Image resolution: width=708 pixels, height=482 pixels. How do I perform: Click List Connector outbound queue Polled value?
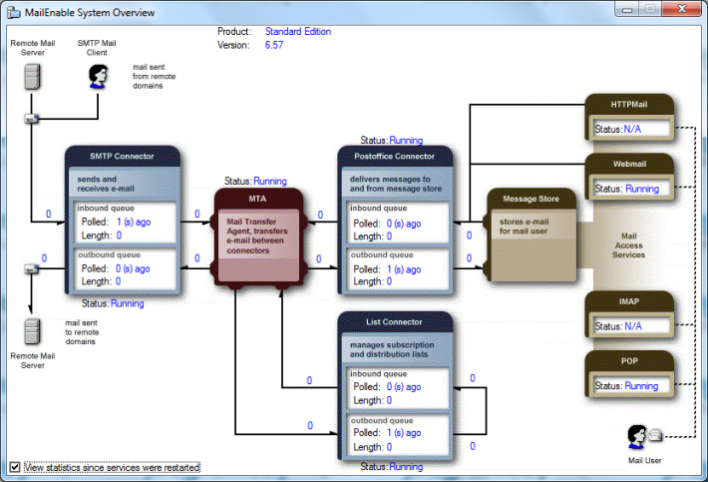(404, 433)
